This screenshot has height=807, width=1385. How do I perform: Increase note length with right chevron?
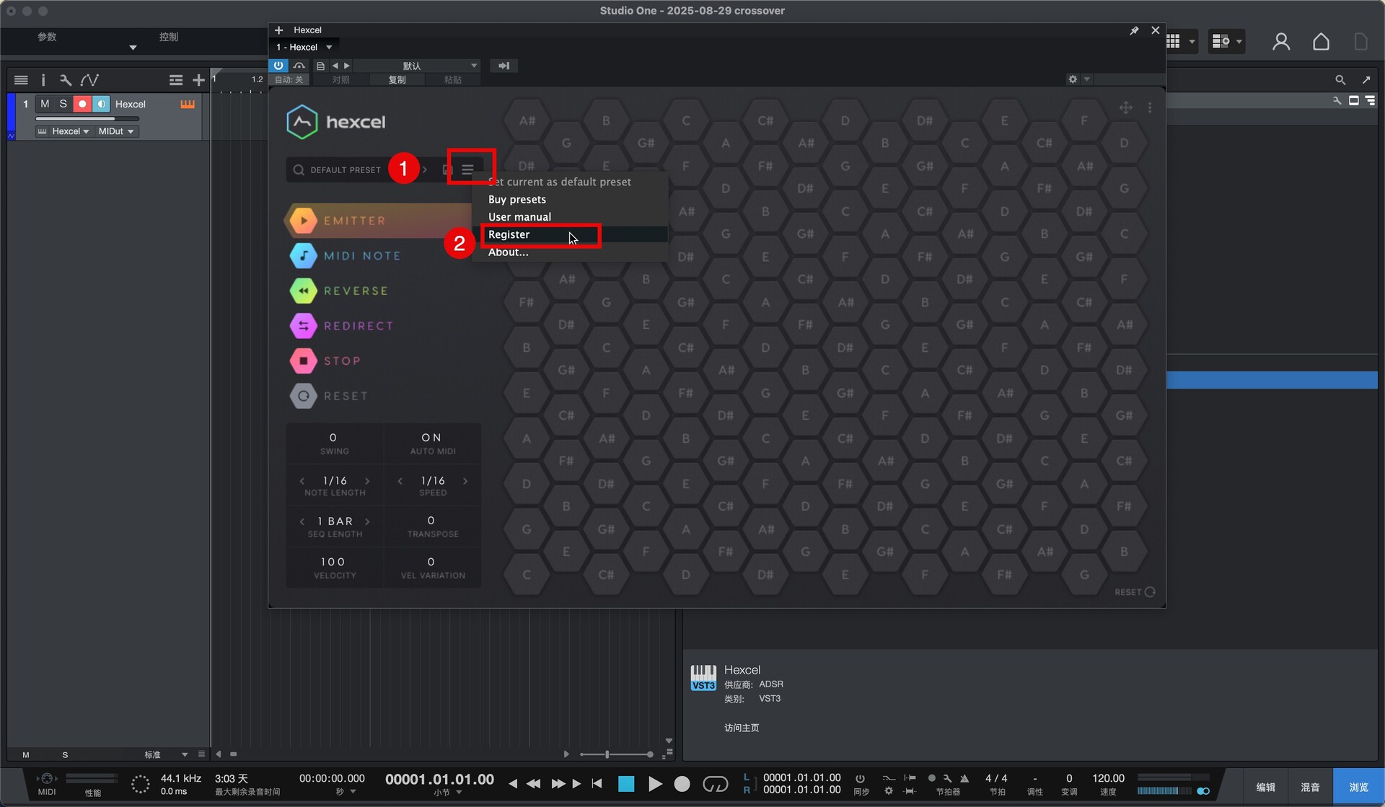click(x=368, y=481)
